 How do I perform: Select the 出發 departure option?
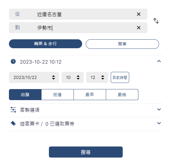pyautogui.click(x=25, y=95)
